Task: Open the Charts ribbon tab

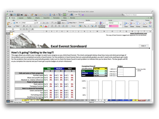Action: click(x=37, y=18)
